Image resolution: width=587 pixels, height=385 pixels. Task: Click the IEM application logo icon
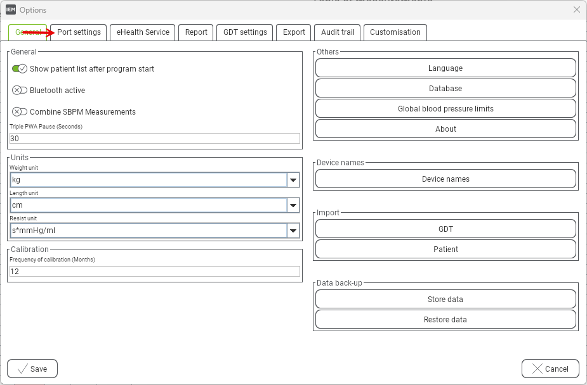[11, 9]
